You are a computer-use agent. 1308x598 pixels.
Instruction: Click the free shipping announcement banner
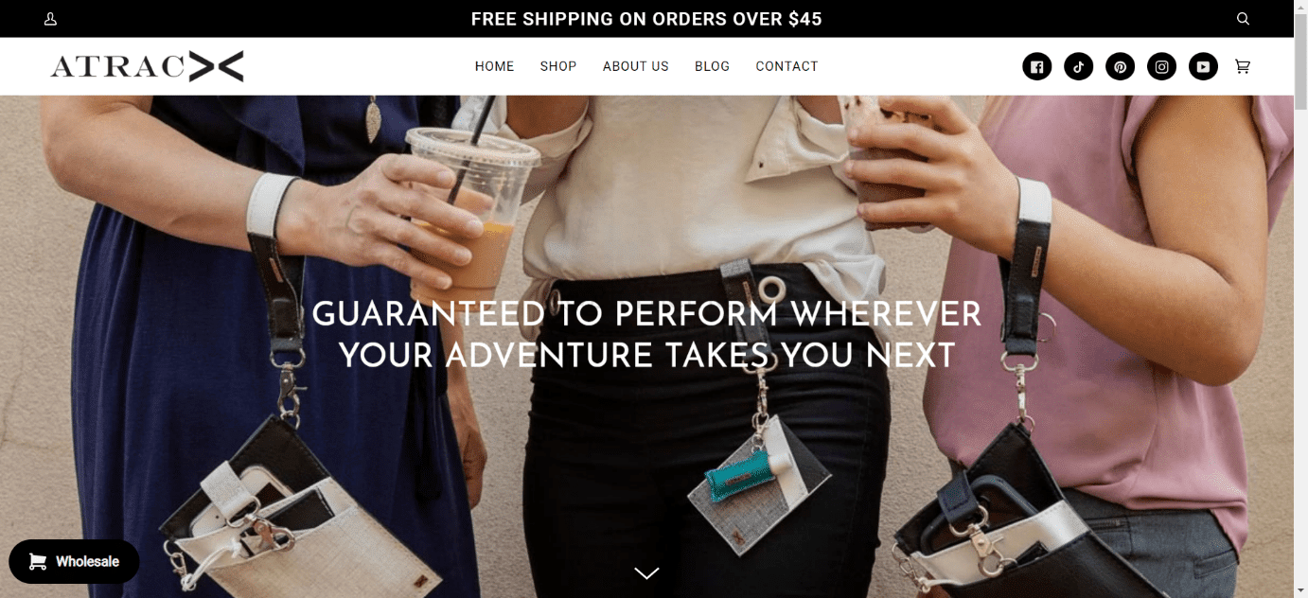(646, 19)
